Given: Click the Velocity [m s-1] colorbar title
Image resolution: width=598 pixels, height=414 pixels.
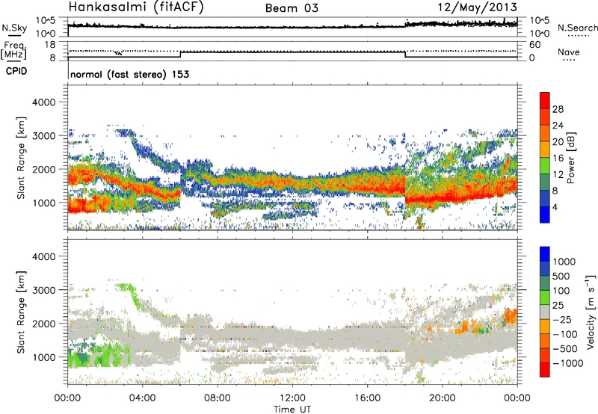Looking at the screenshot, I should tap(591, 312).
